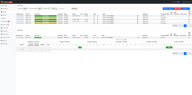This screenshot has width=192, height=95.
Task: Click the Startdatum column header in the Planning table
Action: tap(60, 14)
